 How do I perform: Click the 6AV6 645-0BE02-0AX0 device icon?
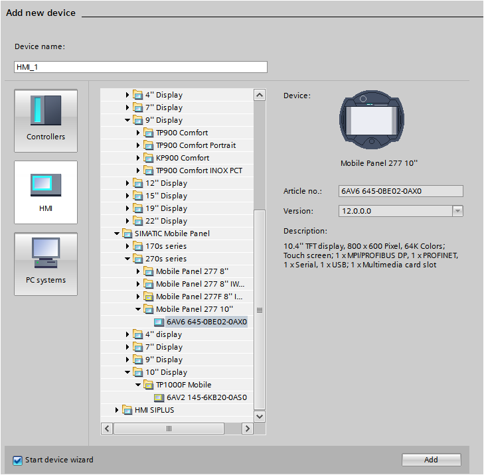pos(159,322)
